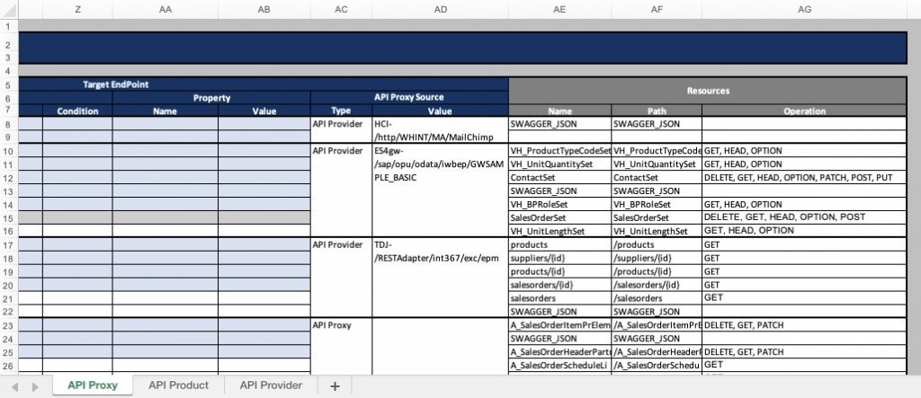Click ContactSet in Path column
This screenshot has height=398, width=921.
(x=657, y=177)
